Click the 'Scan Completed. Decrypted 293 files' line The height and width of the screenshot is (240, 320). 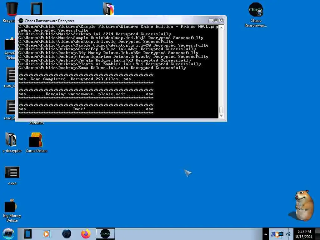pyautogui.click(x=74, y=79)
